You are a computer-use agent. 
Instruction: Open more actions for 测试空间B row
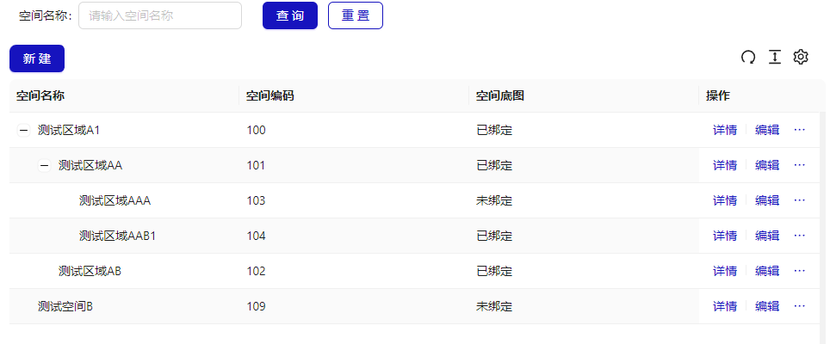pyautogui.click(x=799, y=306)
